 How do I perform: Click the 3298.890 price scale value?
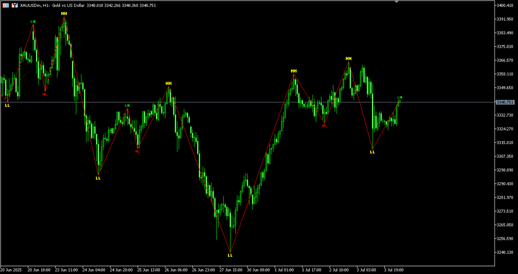pos(505,170)
